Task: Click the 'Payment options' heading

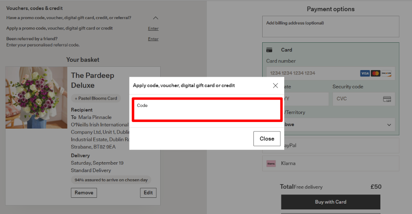Action: (330, 9)
